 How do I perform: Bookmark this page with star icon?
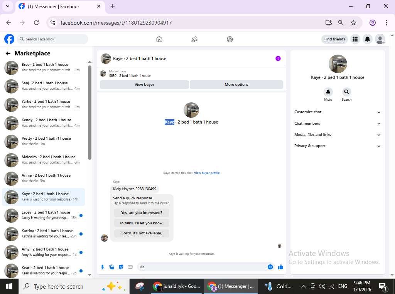click(353, 23)
